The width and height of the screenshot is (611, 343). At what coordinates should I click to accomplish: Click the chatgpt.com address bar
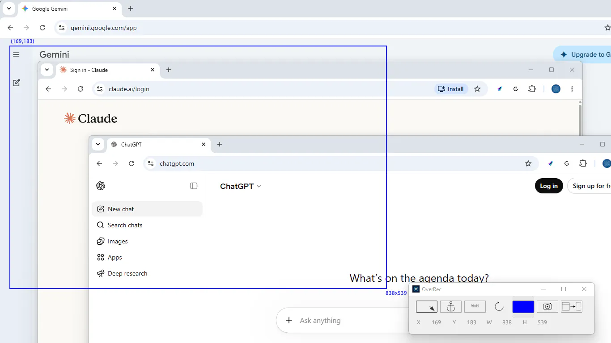(x=340, y=163)
